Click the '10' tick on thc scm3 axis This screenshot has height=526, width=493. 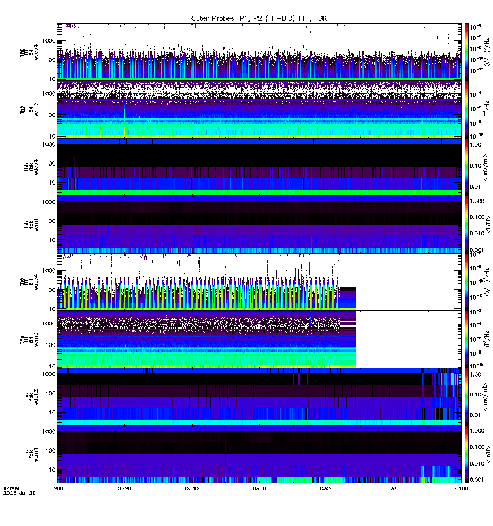[x=52, y=366]
